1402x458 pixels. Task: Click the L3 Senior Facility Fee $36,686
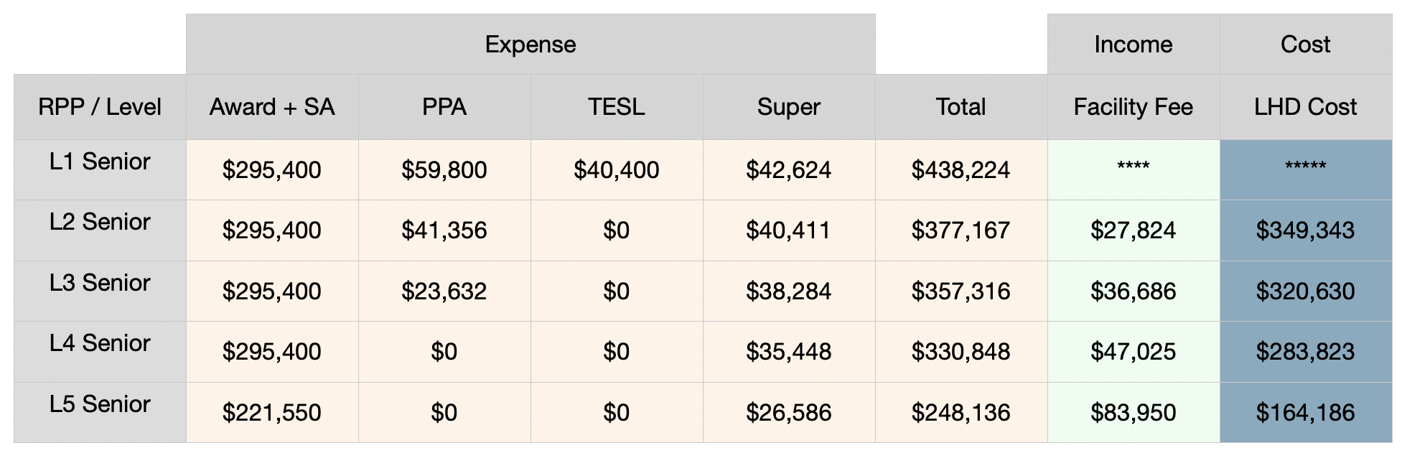pos(1133,291)
